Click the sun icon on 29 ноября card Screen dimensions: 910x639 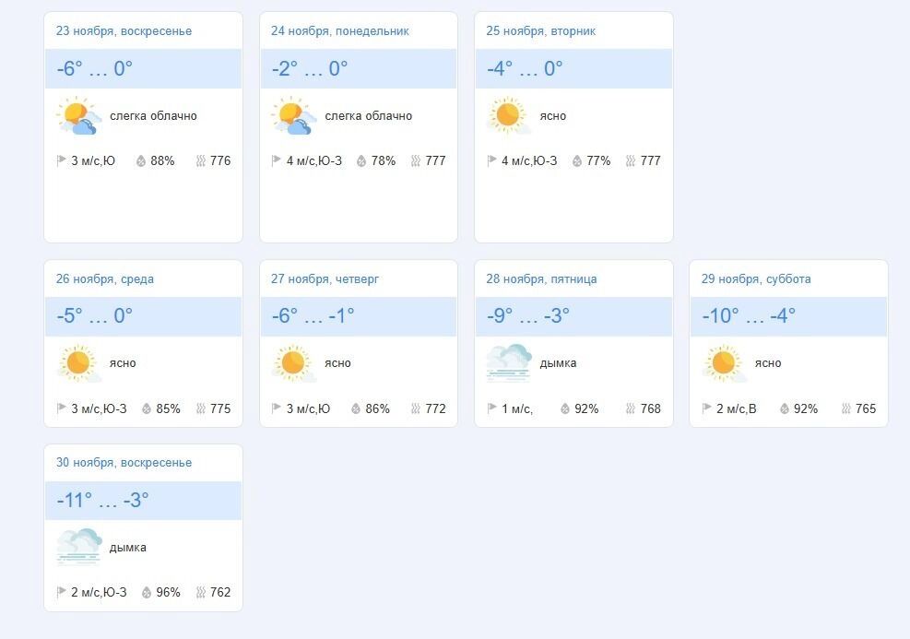724,363
